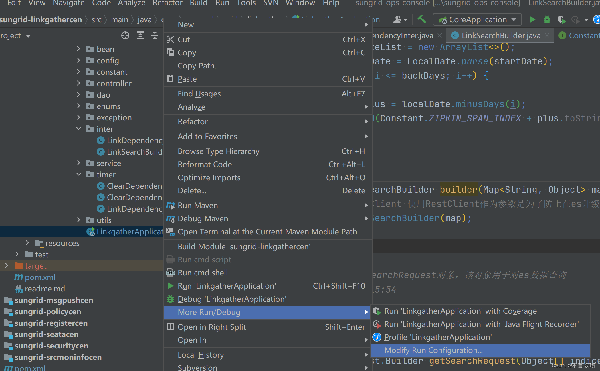
Task: Expand the target folder
Action: (x=7, y=266)
